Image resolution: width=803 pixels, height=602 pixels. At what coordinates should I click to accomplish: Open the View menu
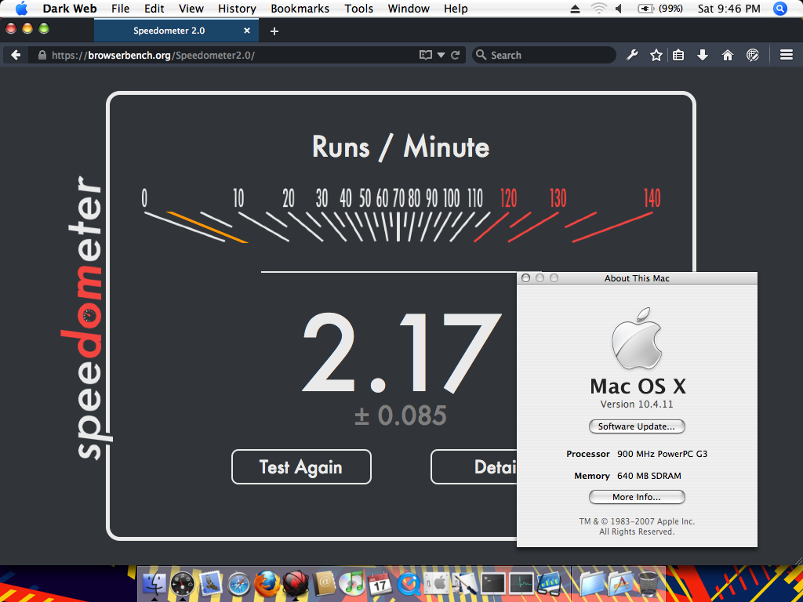(x=191, y=9)
